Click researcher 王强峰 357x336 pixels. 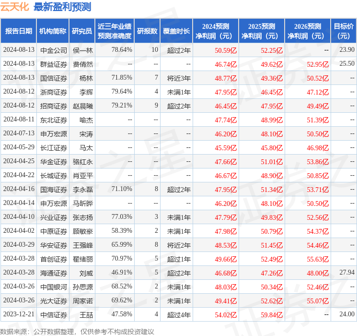tap(83, 245)
